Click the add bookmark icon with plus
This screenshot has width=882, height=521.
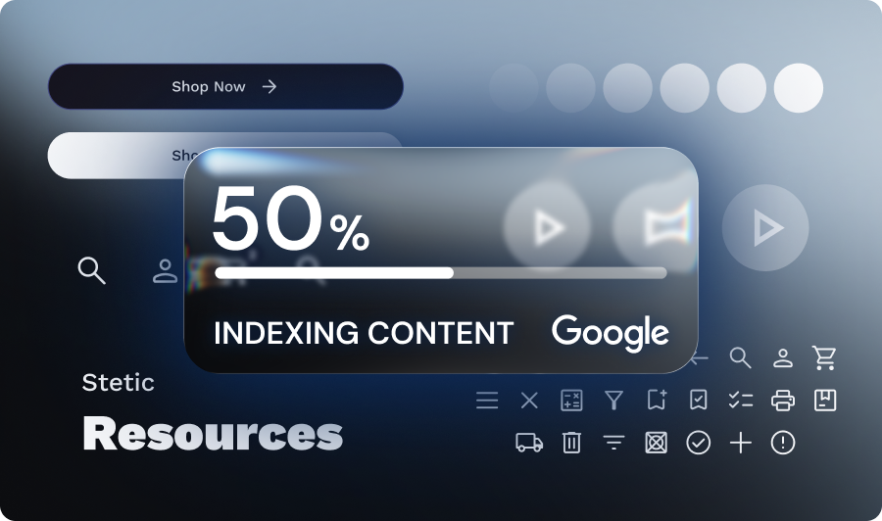657,400
